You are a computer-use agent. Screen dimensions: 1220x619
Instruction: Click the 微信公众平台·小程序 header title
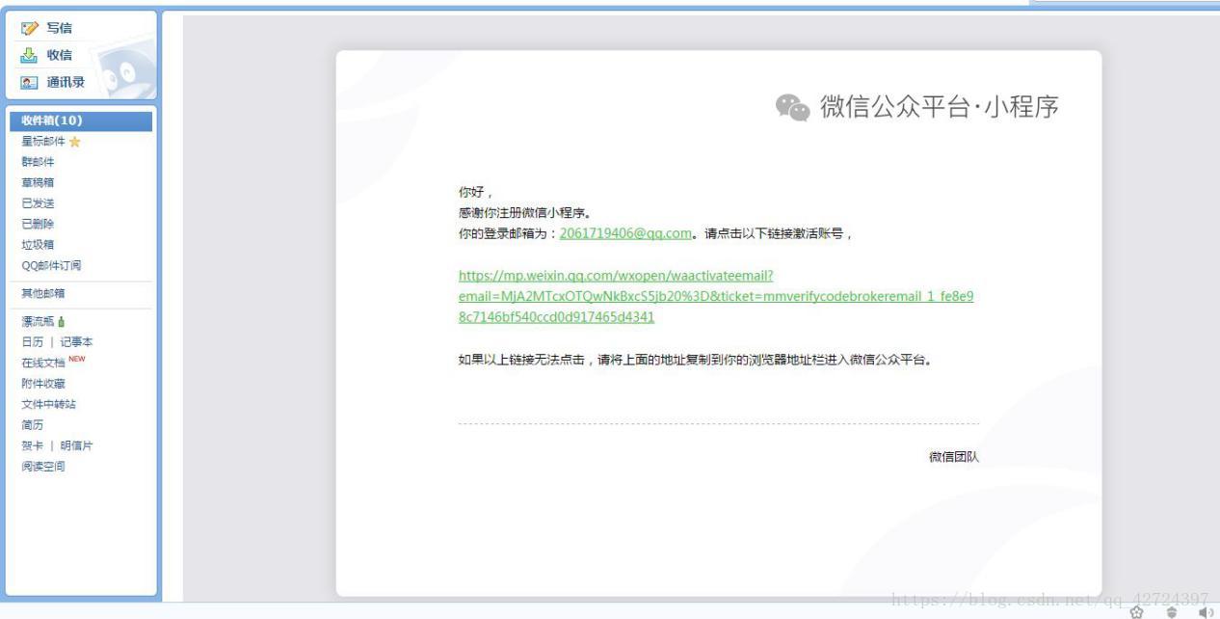pos(940,108)
